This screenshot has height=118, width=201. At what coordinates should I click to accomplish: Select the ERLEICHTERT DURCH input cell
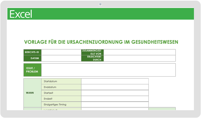[x=140, y=58]
